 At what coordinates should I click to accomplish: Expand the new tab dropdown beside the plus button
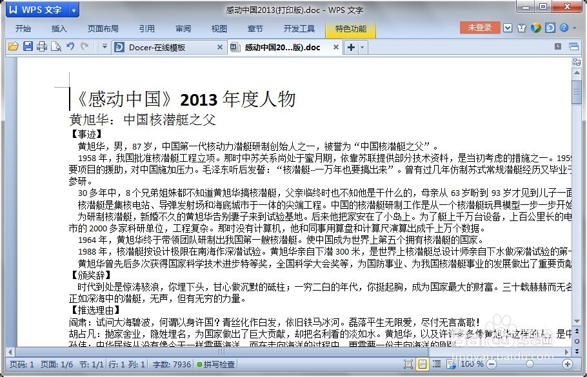[x=361, y=46]
